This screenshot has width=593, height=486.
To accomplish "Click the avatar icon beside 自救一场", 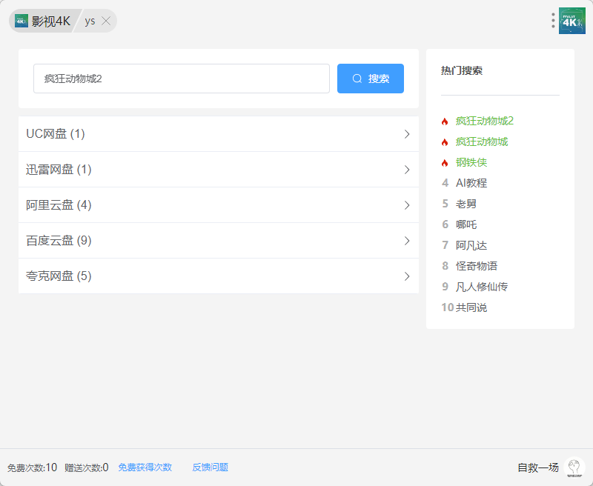I will [574, 467].
